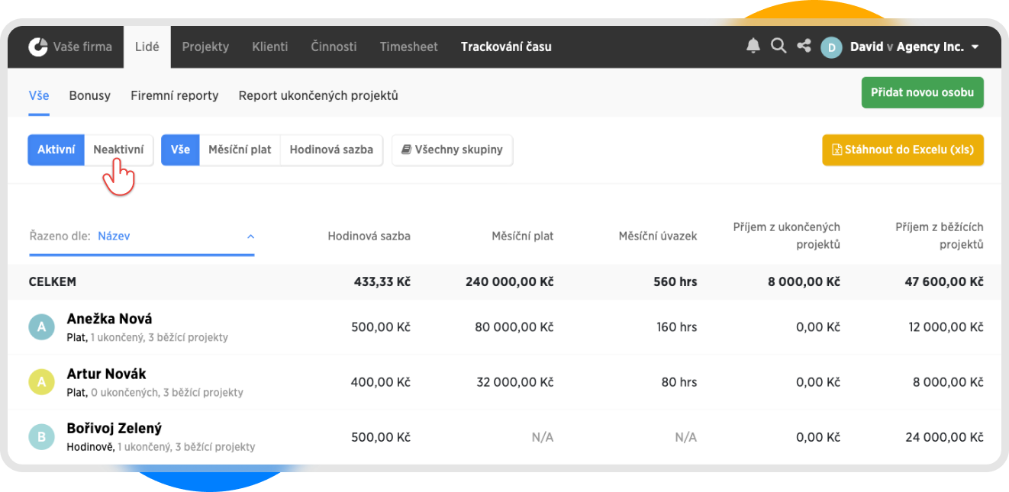This screenshot has width=1009, height=492.
Task: Click David's user avatar circle
Action: pyautogui.click(x=830, y=47)
